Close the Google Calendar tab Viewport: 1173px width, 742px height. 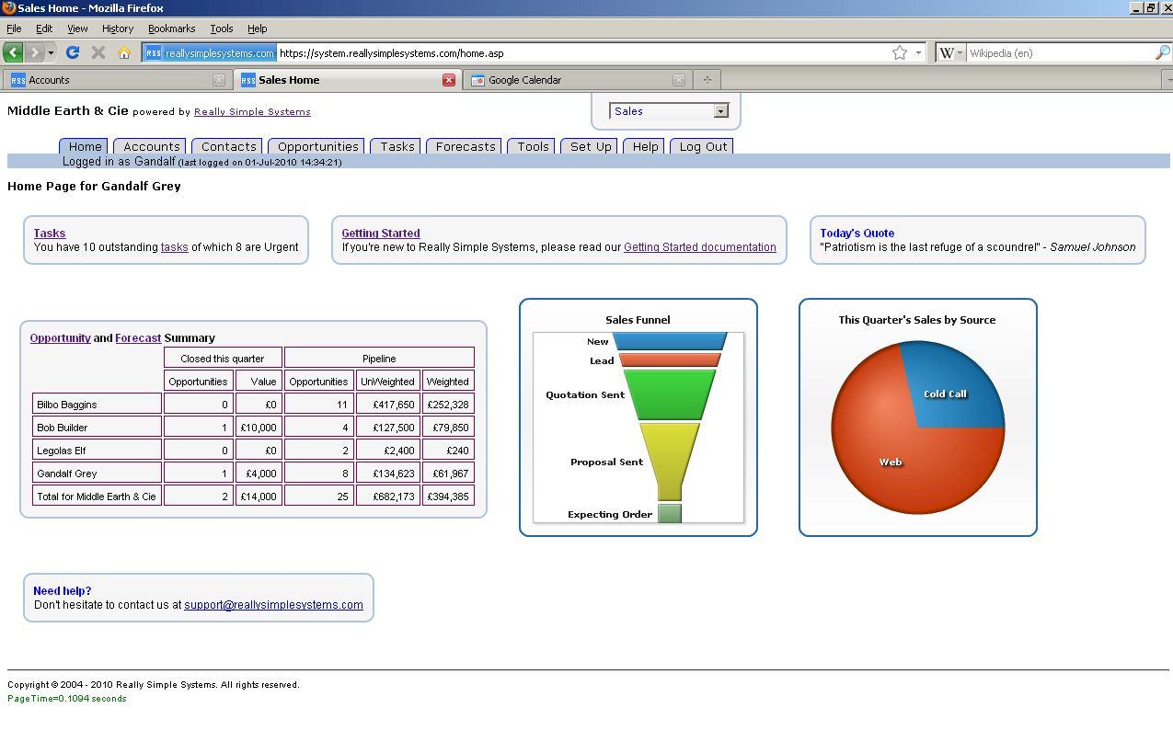pos(679,80)
